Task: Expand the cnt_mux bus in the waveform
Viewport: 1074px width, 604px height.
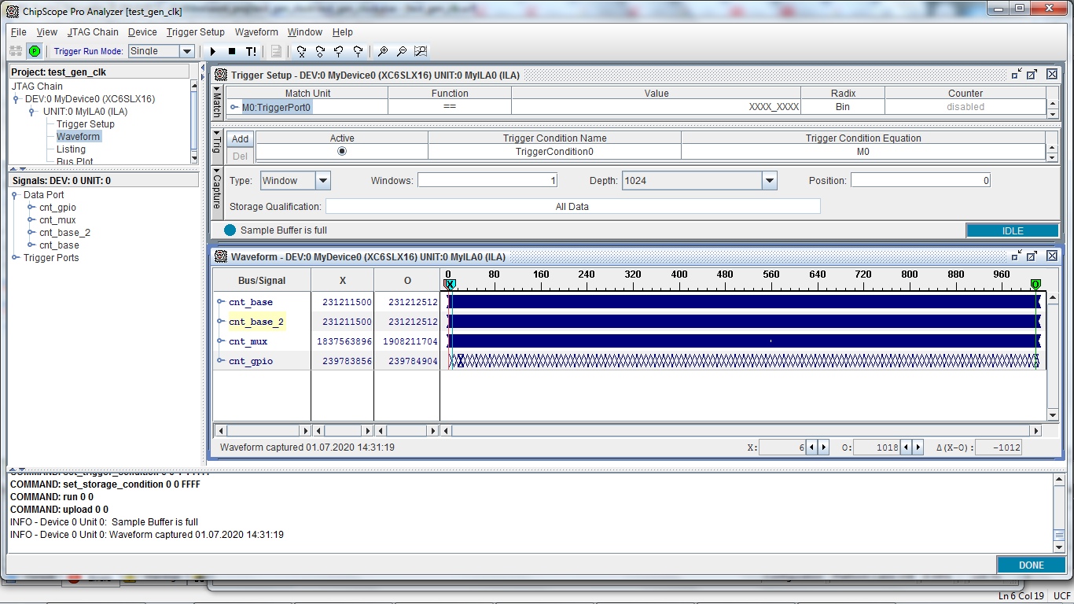Action: [221, 341]
